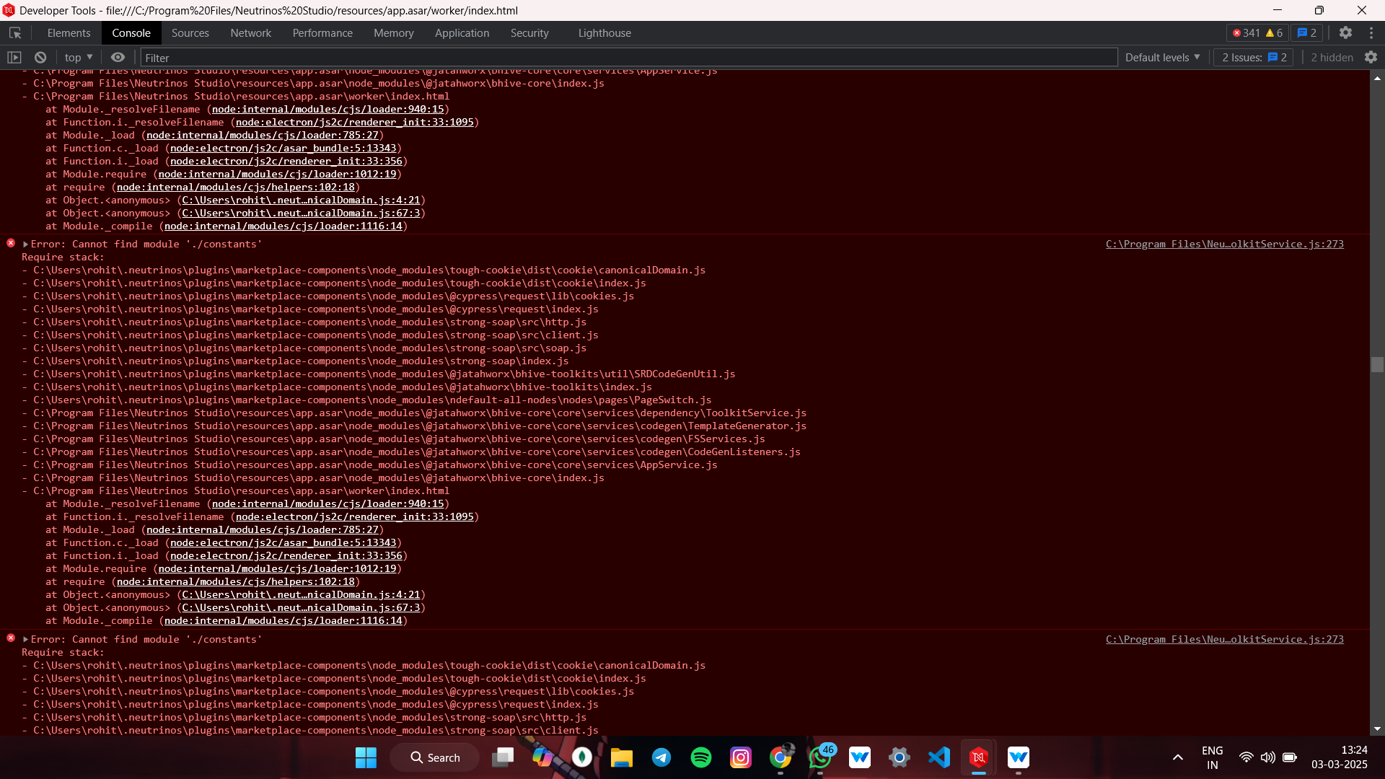
Task: Open the 2 Issues panel button
Action: 1254,58
